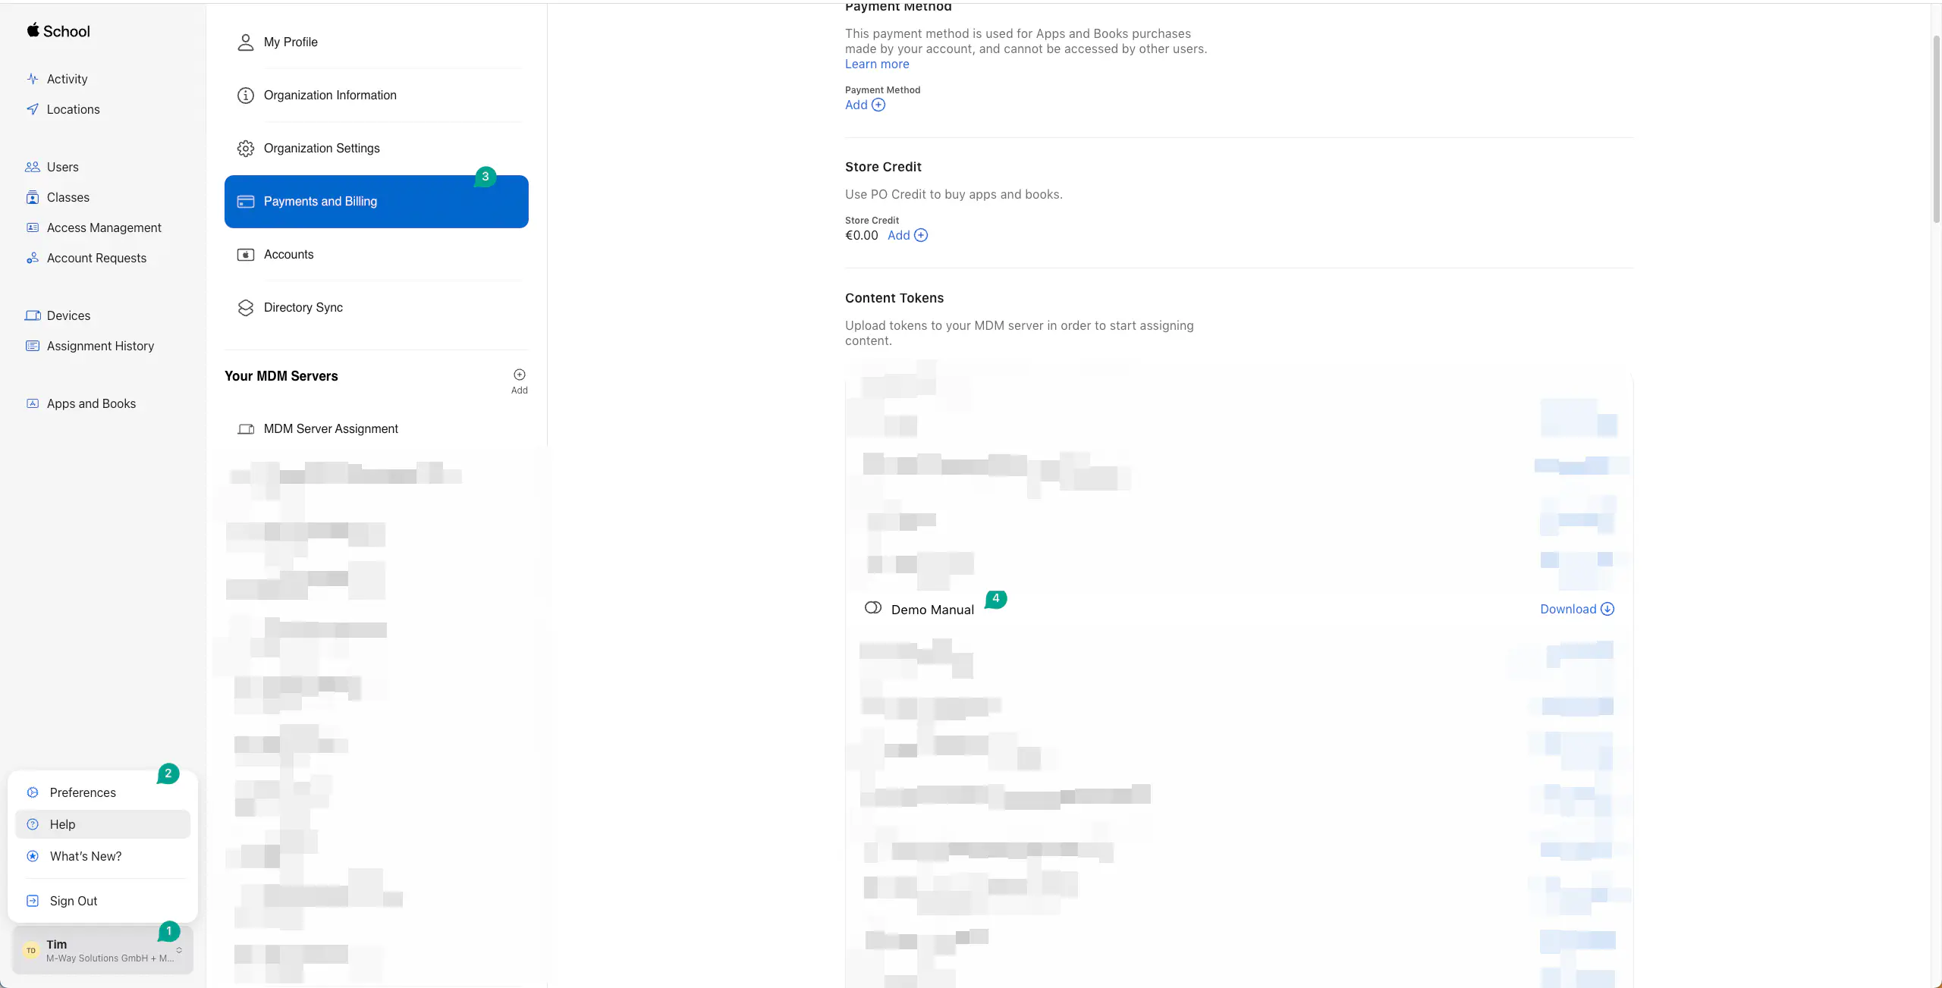Click the Apps and Books icon

click(x=33, y=403)
